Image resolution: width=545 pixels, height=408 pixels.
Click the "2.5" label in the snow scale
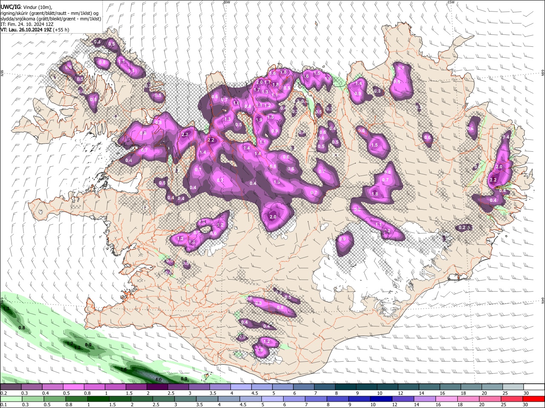[171, 393]
